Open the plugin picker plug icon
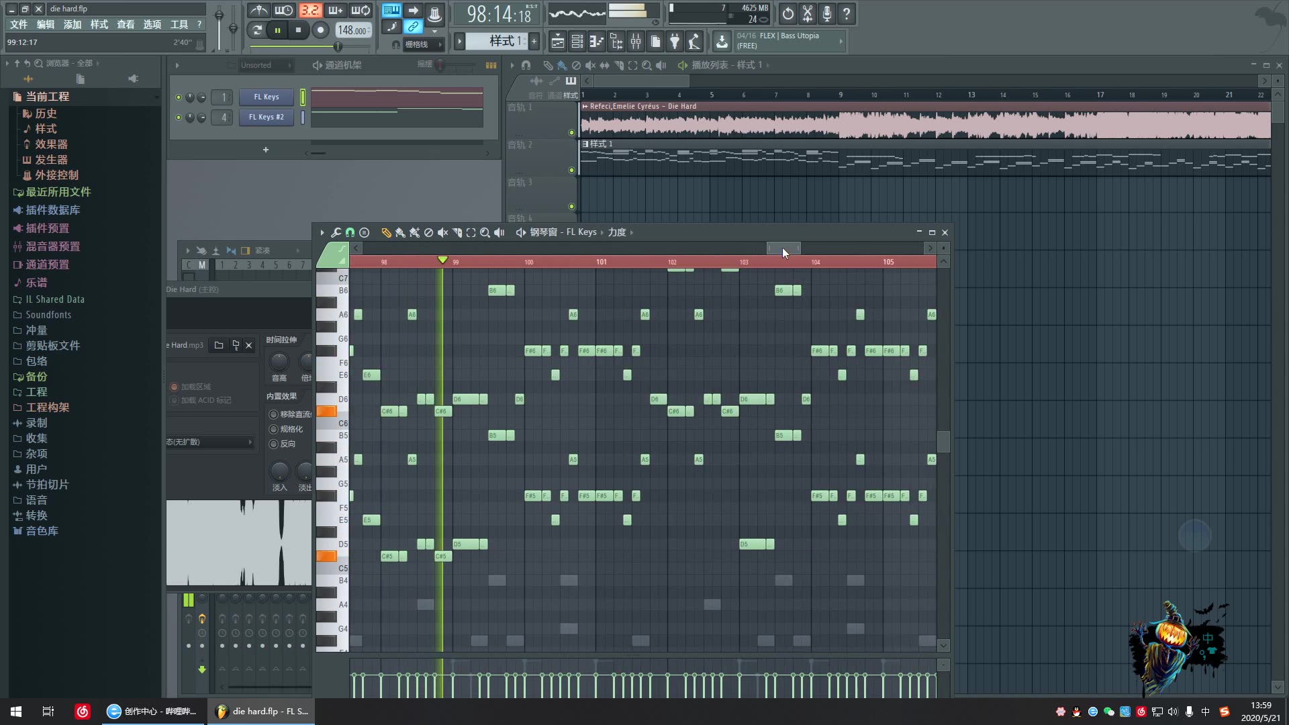 pos(675,42)
